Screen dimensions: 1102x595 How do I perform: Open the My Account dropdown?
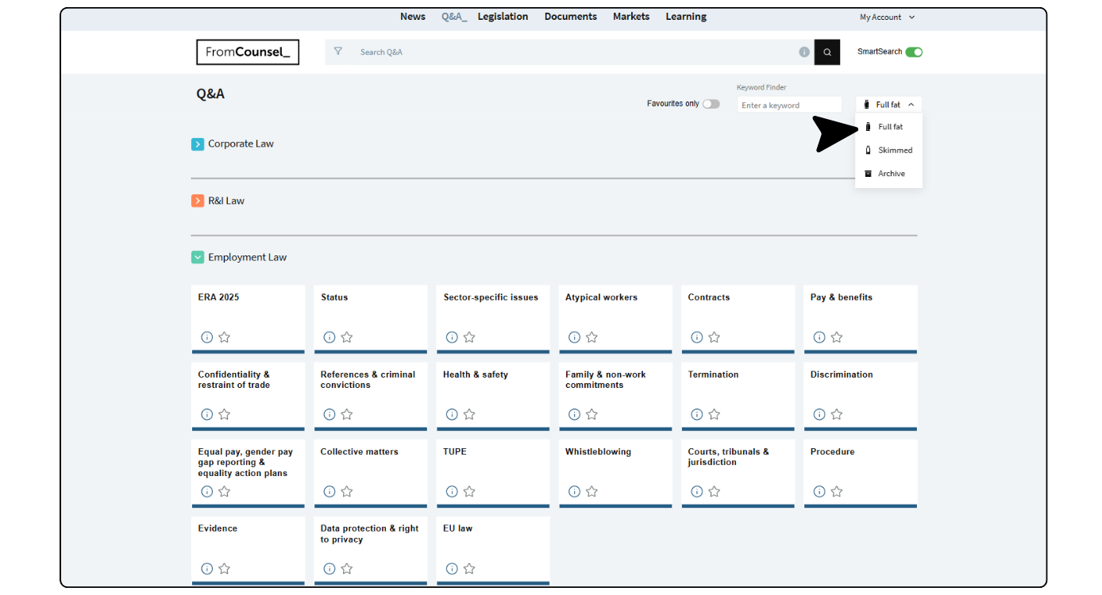click(x=888, y=17)
